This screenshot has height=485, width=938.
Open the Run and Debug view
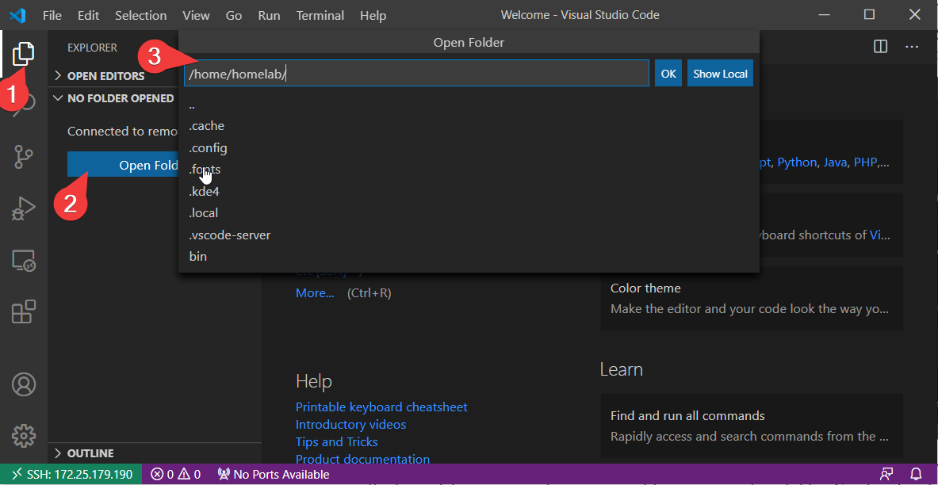(x=23, y=208)
